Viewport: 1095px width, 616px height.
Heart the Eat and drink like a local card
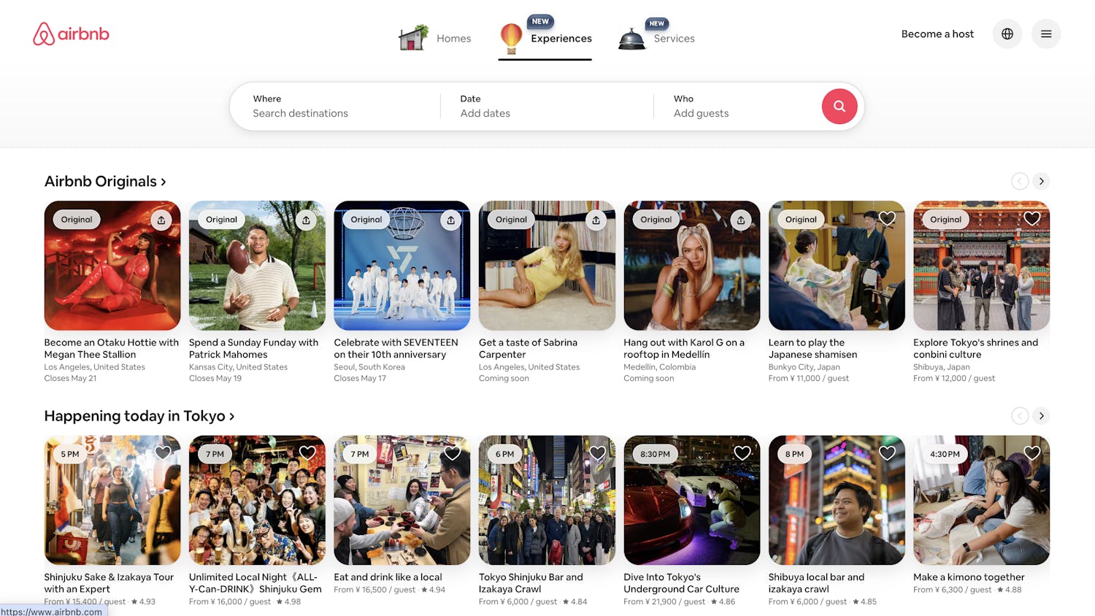453,453
